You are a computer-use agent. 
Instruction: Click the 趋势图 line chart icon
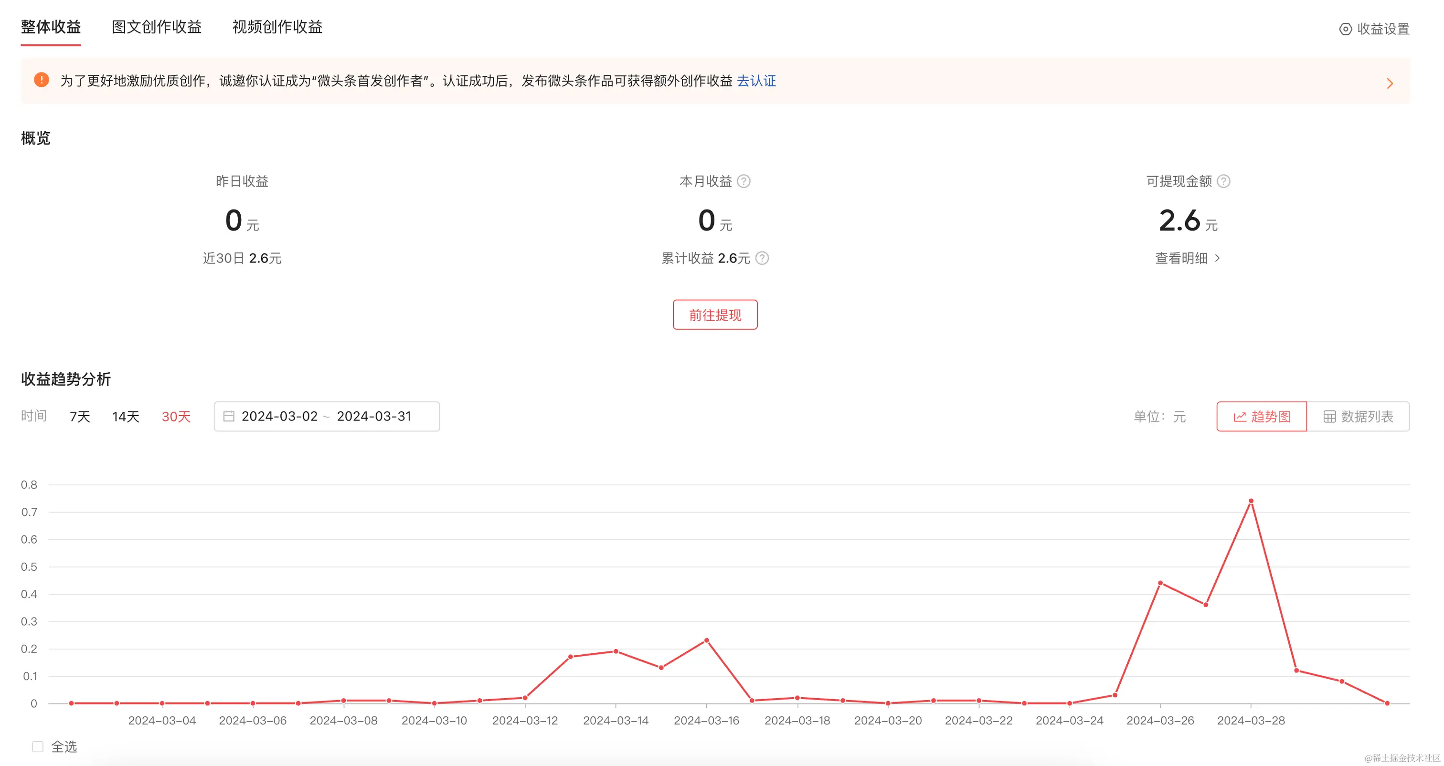coord(1240,417)
